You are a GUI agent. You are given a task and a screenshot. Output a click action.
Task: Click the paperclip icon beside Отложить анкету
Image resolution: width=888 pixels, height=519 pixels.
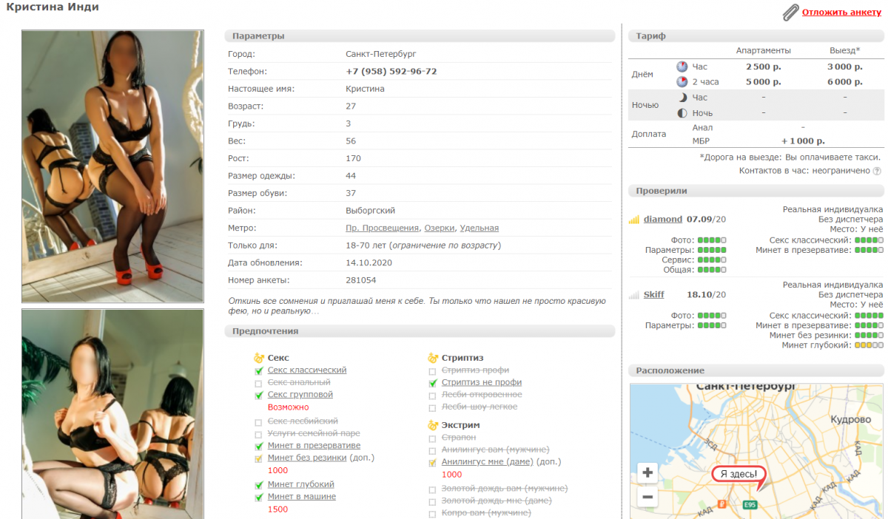790,13
